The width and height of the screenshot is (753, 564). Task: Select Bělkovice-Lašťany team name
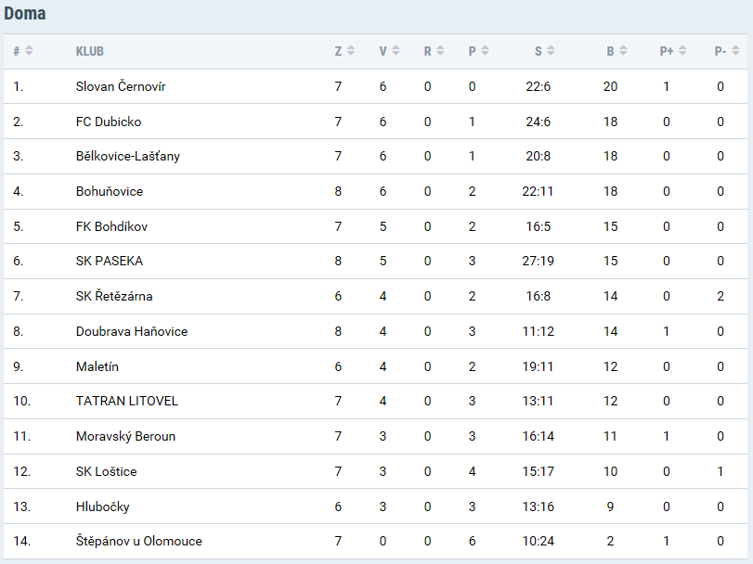128,157
